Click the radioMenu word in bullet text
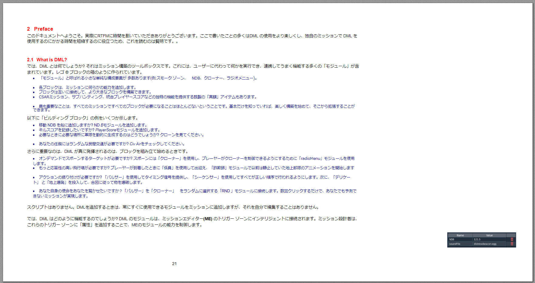The image size is (535, 283). [311, 158]
